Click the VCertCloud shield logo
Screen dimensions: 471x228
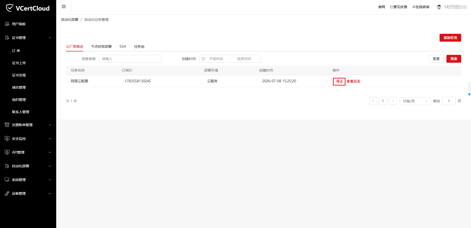[x=9, y=8]
